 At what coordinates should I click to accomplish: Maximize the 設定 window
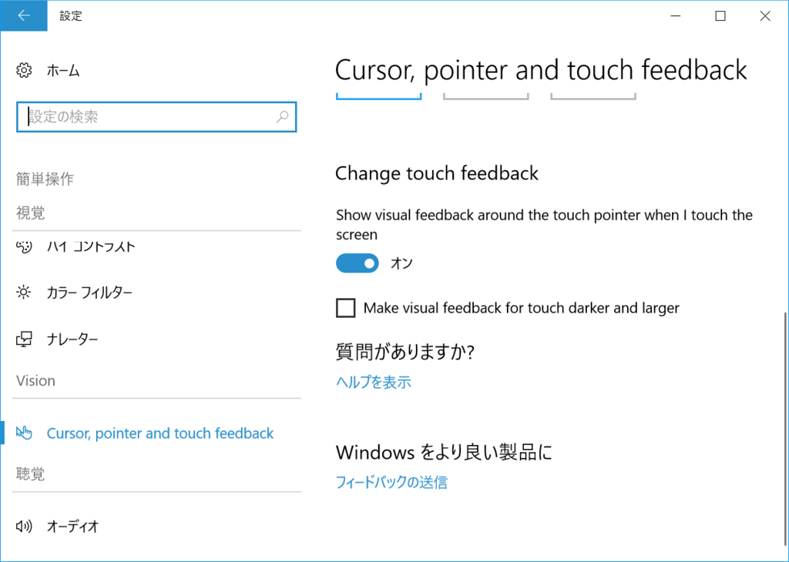720,15
